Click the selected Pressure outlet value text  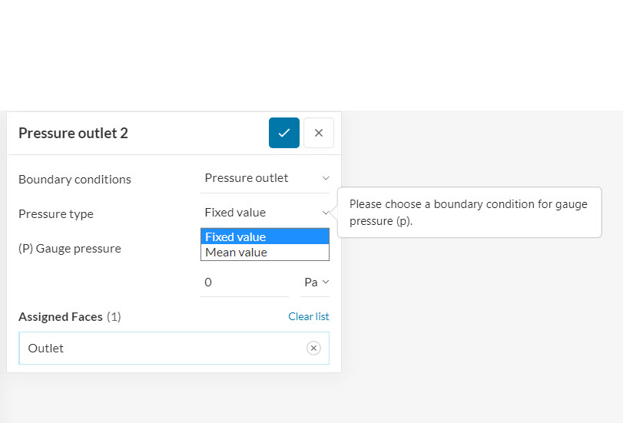point(247,178)
